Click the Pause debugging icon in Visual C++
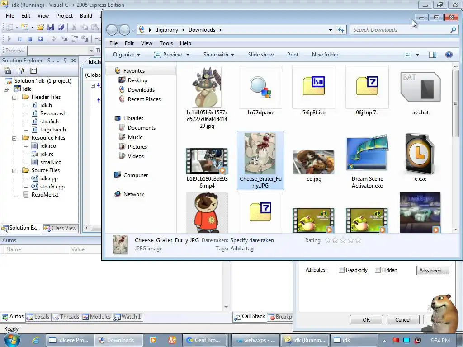Screen dimensions: 463x347 (x=19, y=39)
